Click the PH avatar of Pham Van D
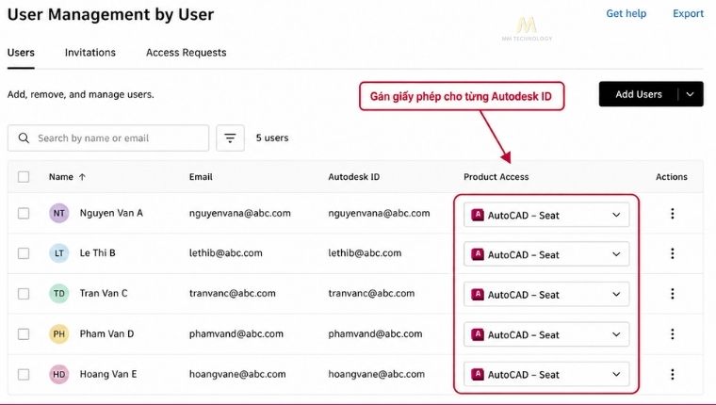 coord(59,333)
